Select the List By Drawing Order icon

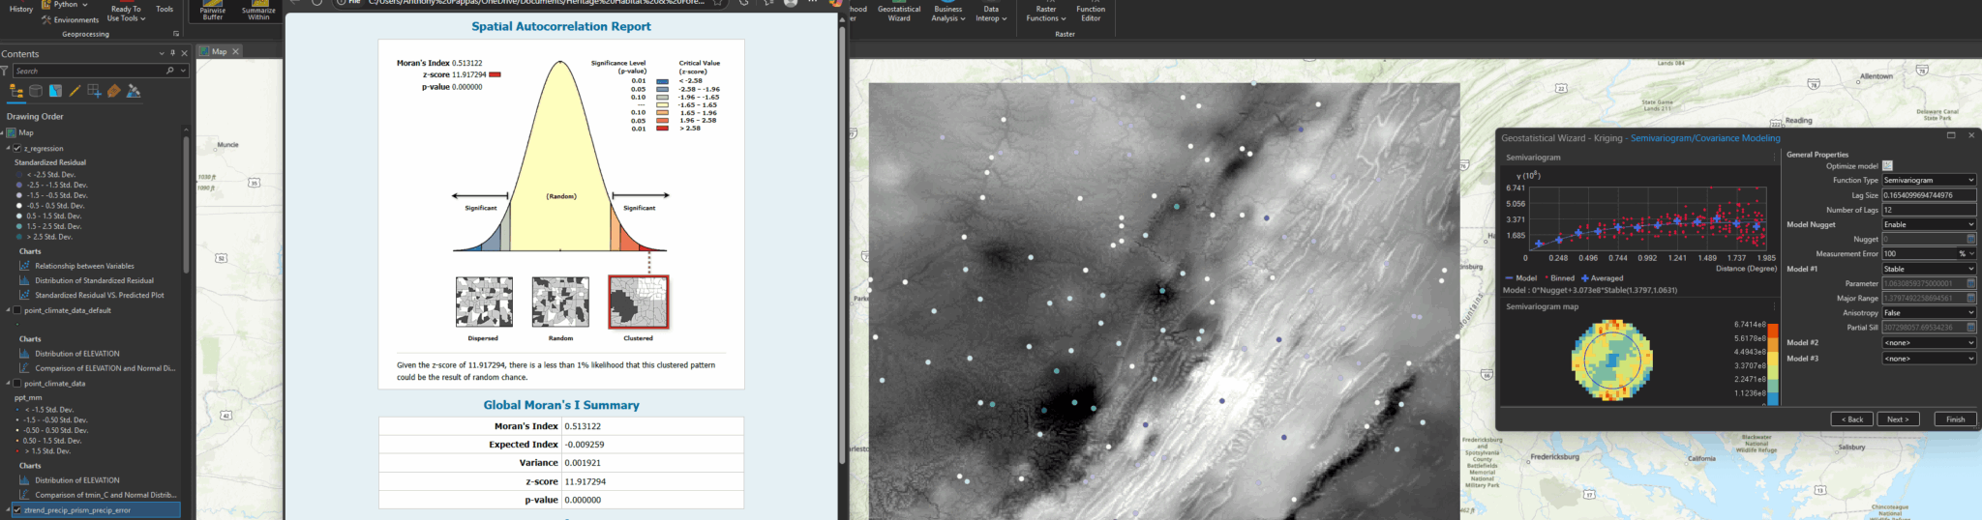point(15,92)
